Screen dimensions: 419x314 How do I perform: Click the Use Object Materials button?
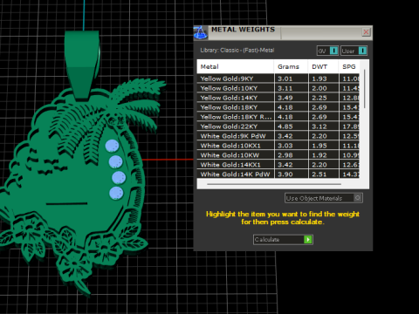[x=324, y=198]
